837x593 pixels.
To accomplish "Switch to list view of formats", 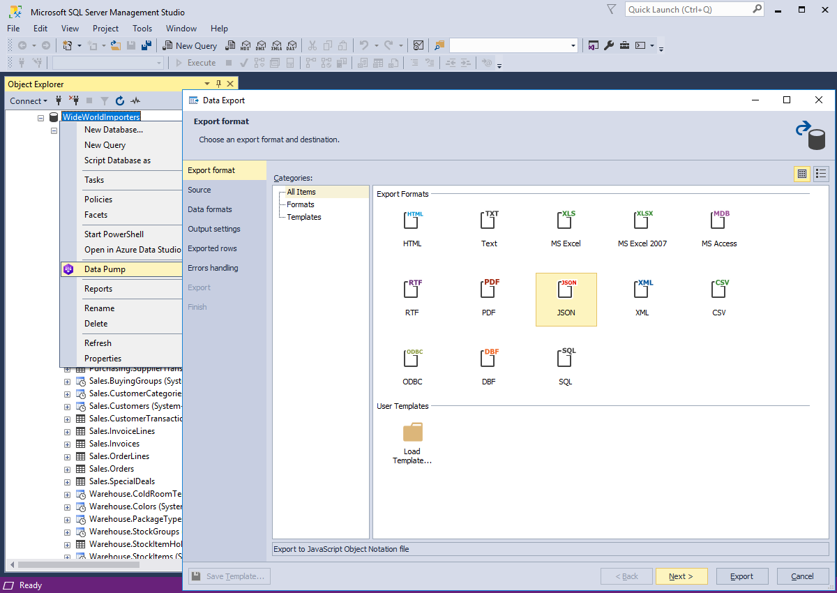I will (821, 174).
